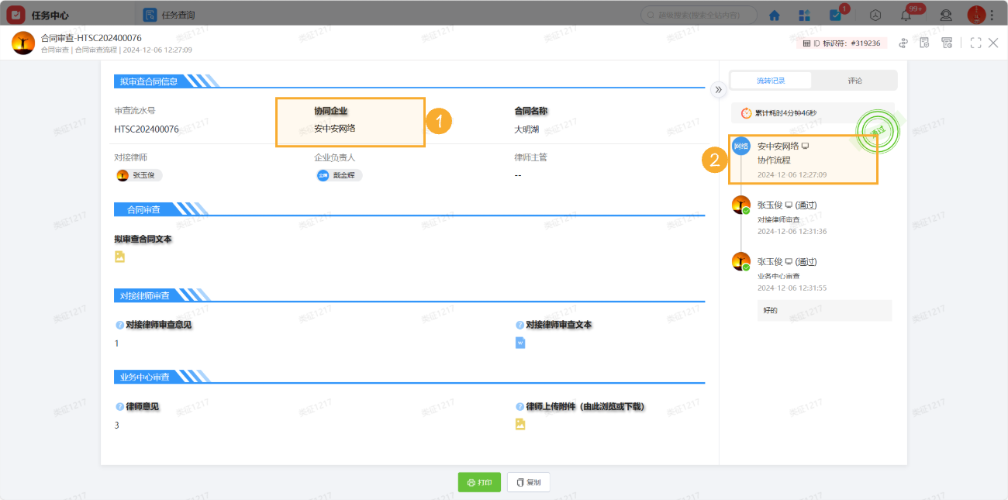This screenshot has width=1008, height=500.
Task: Open the 律师上传附件 file icon
Action: pos(522,423)
